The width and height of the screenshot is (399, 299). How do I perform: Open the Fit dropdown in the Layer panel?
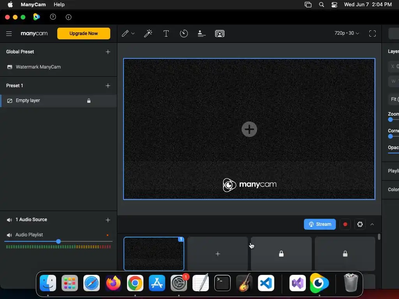click(394, 99)
